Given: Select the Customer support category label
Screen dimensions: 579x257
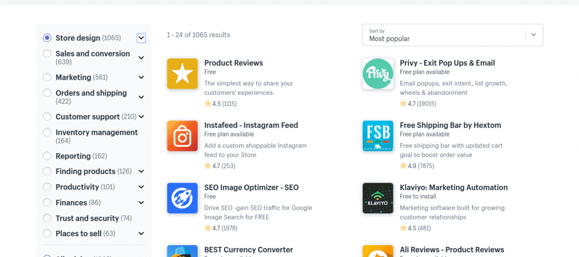Looking at the screenshot, I should 88,117.
